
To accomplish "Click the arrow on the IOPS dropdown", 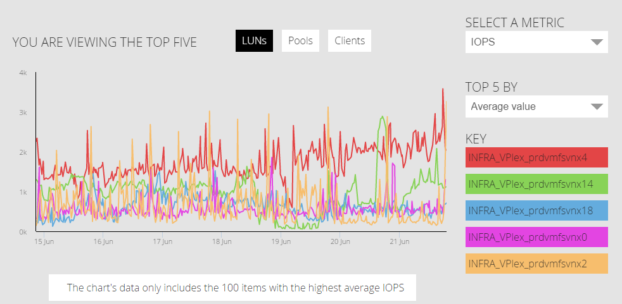I will (596, 42).
